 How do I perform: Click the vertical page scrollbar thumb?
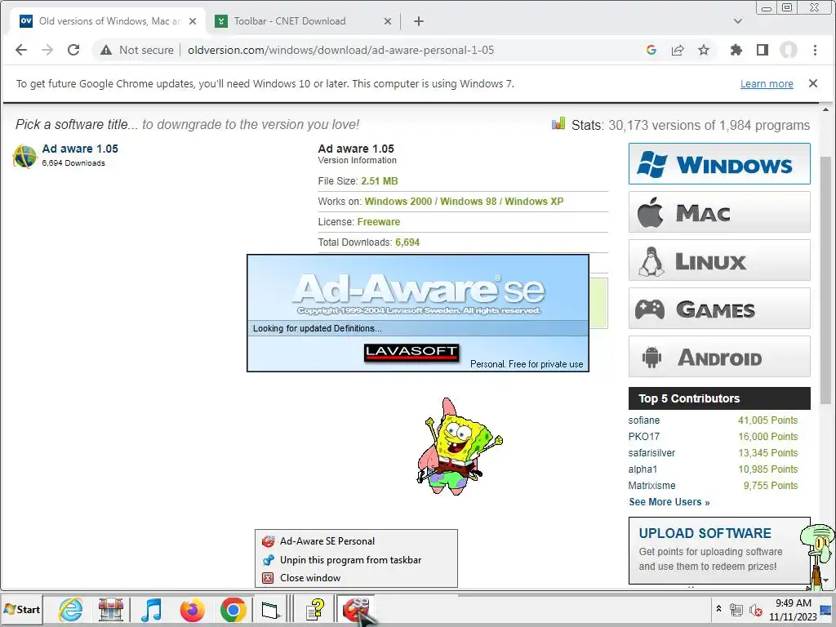[x=826, y=280]
